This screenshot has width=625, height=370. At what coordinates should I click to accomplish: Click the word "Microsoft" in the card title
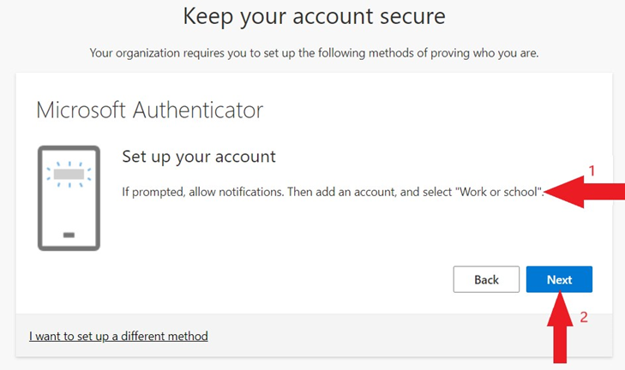[81, 110]
